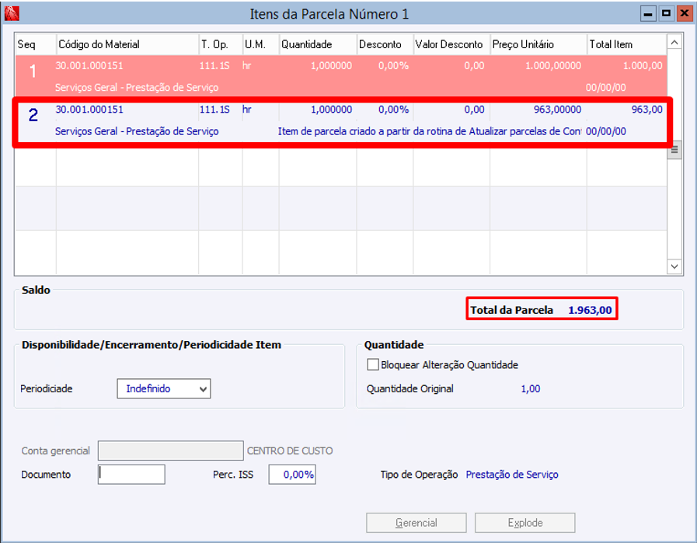
Task: Click unit price 1.000,00000 in row 1
Action: (x=553, y=66)
